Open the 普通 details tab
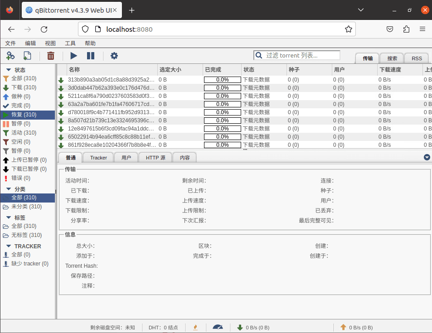Screen dimensions: 432x333 pos(71,158)
